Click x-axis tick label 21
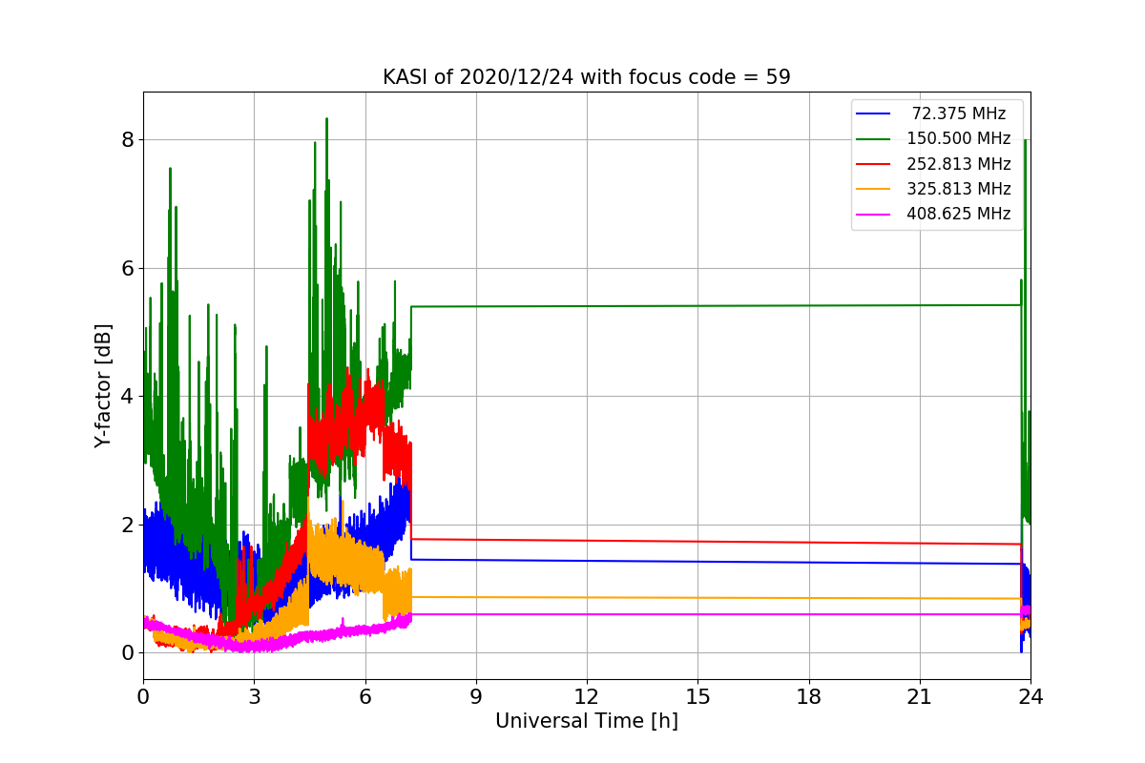This screenshot has width=1145, height=763. point(919,697)
